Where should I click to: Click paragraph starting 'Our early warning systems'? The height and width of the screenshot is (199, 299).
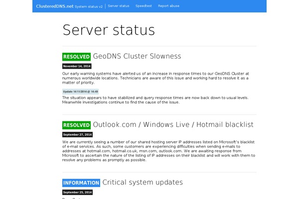click(155, 78)
